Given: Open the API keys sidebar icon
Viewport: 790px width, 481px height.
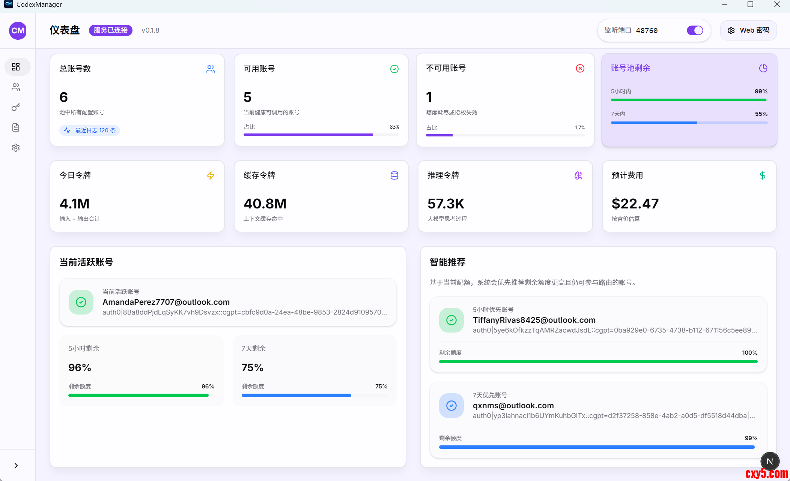Looking at the screenshot, I should tap(16, 107).
